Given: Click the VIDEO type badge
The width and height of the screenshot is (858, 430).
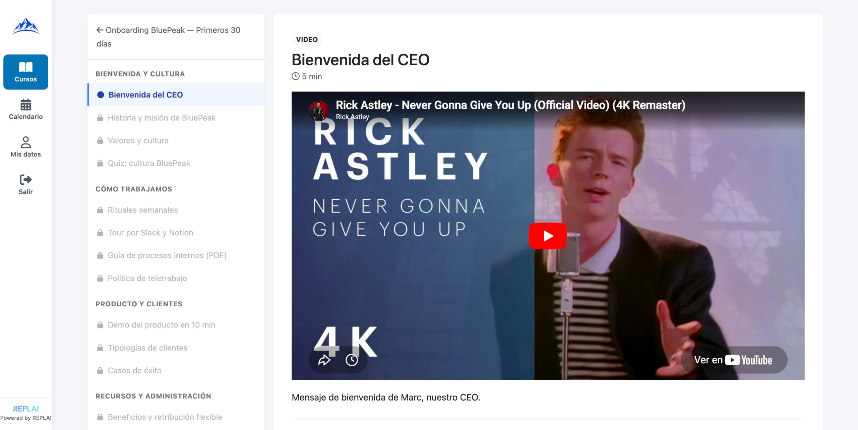Looking at the screenshot, I should click(307, 40).
